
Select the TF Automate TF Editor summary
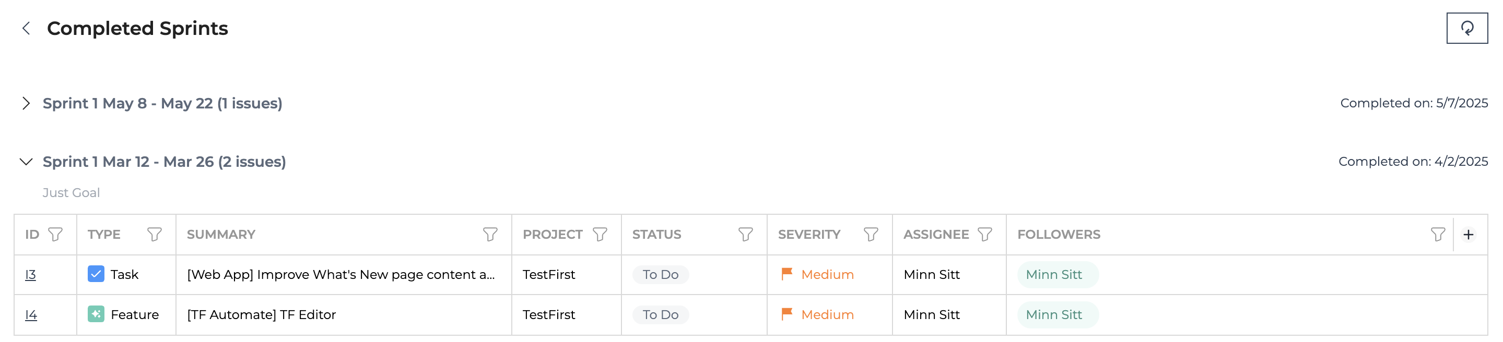pyautogui.click(x=262, y=314)
